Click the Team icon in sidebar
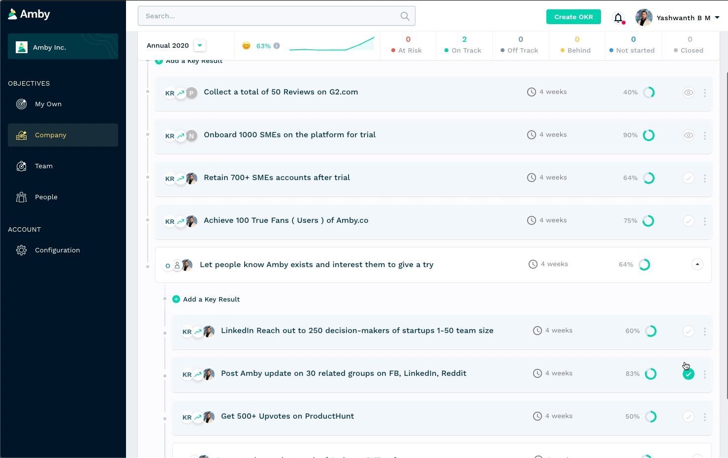 [x=21, y=166]
